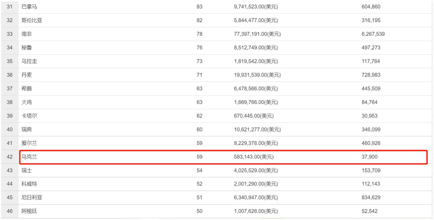This screenshot has width=434, height=220.
Task: Select amount 9,741,523.00(美元)
Action: point(256,7)
